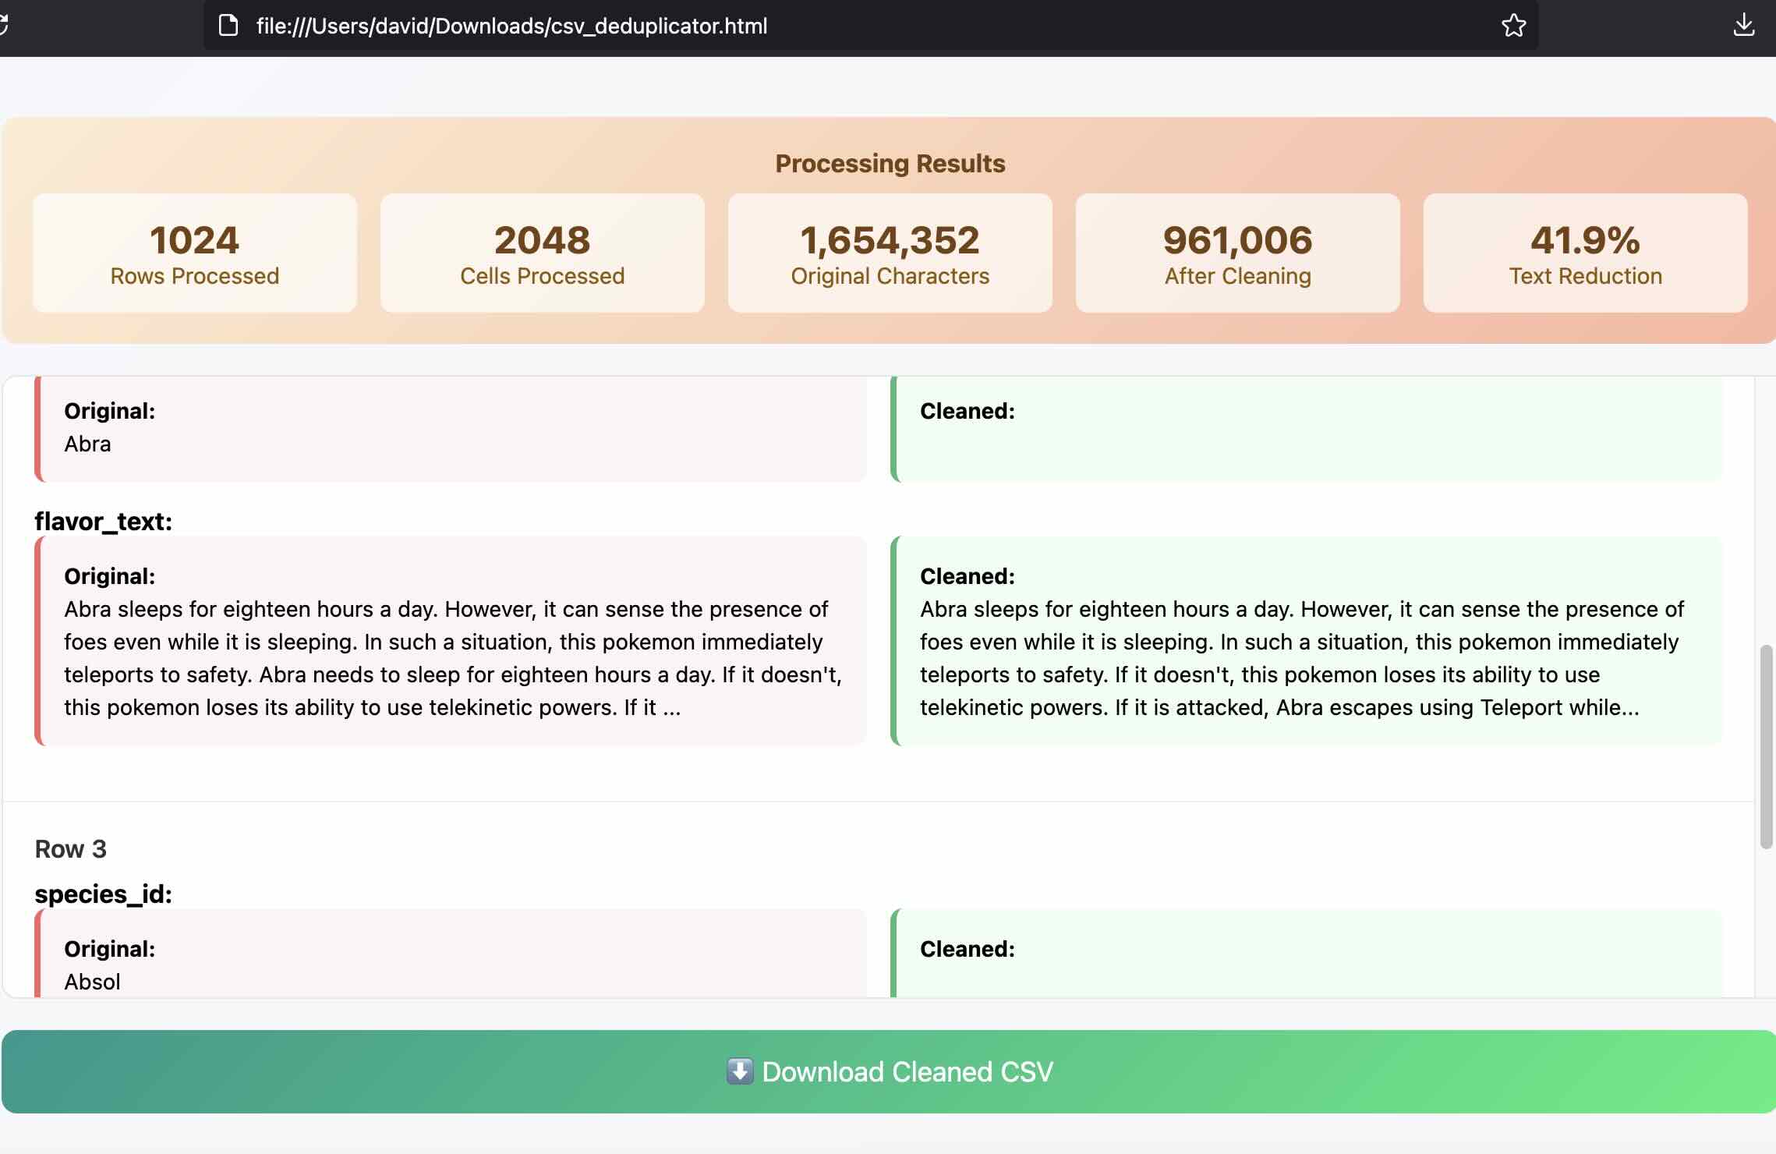Click the browser reload icon
This screenshot has height=1154, width=1776.
point(3,26)
